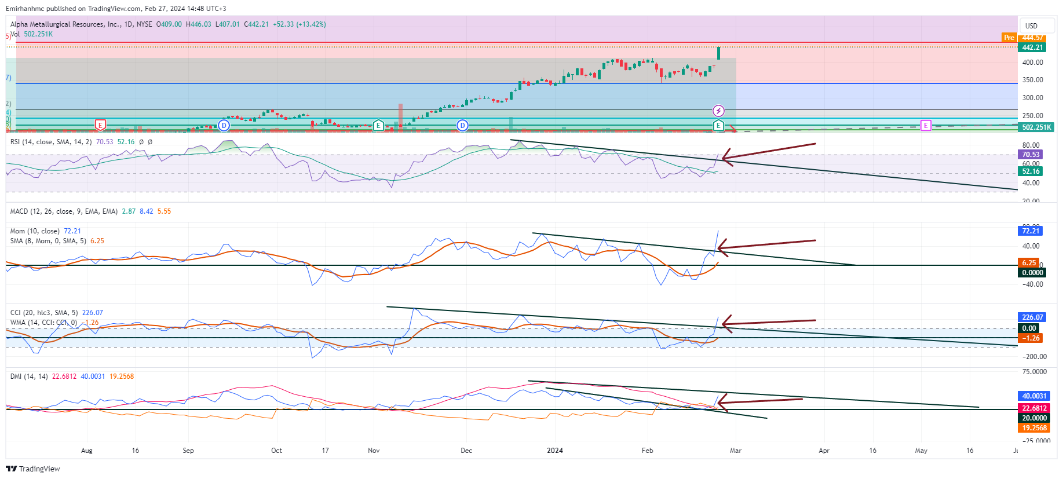Click the green earnings E marker near November
1063x479 pixels.
(x=378, y=125)
